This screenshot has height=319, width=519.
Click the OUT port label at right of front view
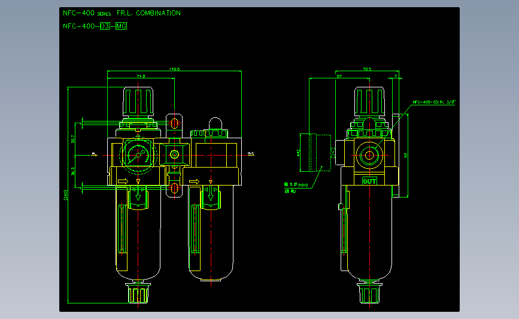[251, 154]
